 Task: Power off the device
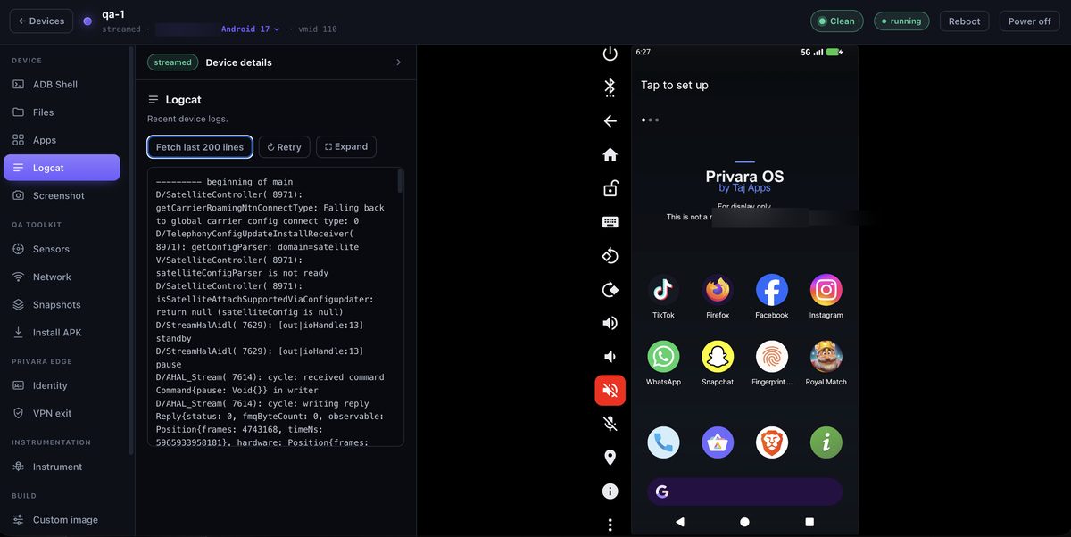pyautogui.click(x=1029, y=21)
